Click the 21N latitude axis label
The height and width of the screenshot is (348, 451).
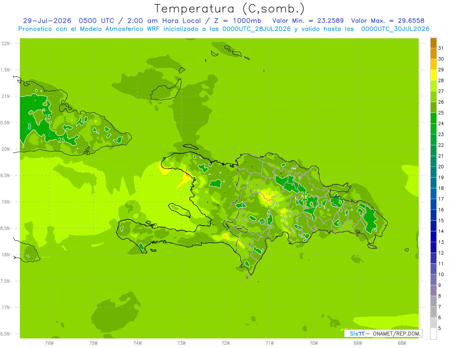pos(5,96)
